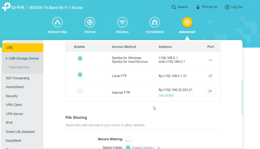Open the HomeShield house icon
This screenshot has width=260, height=149.
click(x=155, y=22)
